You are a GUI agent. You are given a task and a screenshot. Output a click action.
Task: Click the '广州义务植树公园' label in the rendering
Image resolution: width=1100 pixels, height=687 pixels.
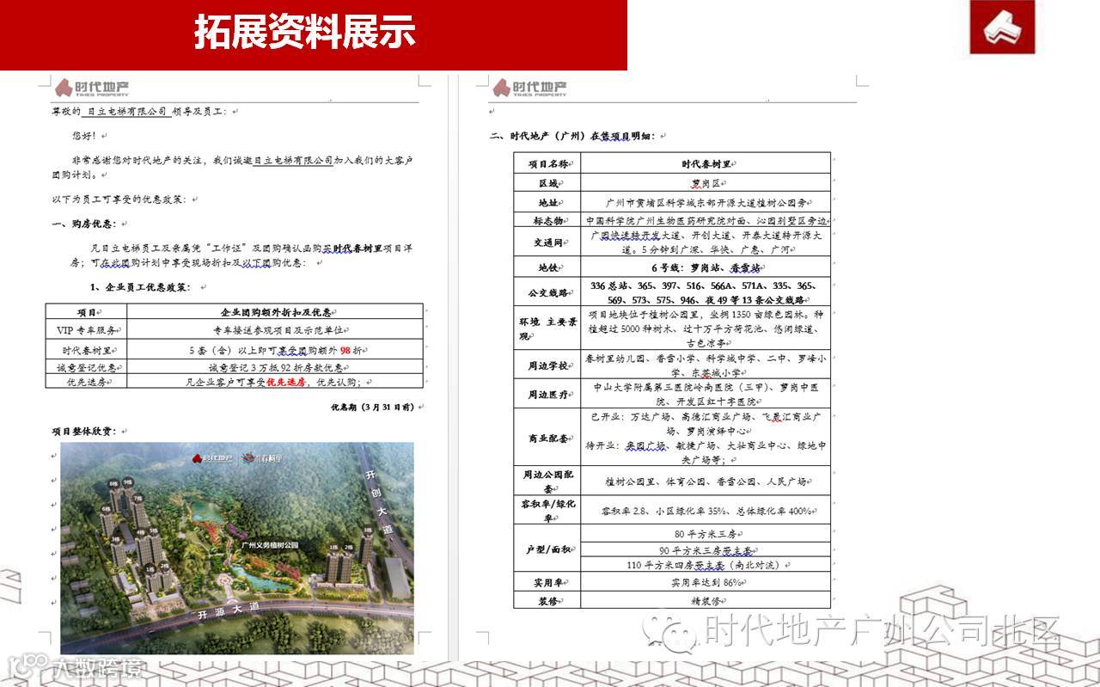click(269, 544)
